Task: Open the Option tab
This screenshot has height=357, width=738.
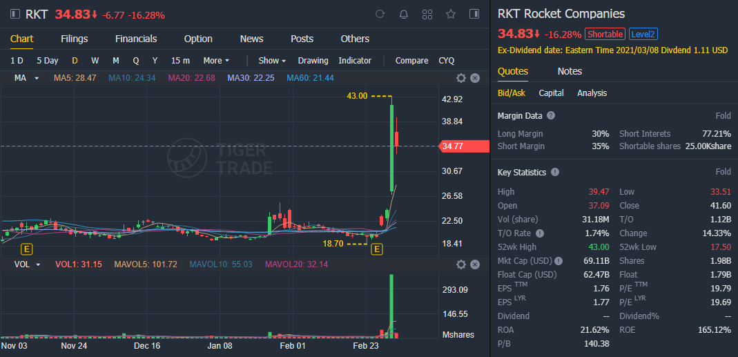Action: coord(198,39)
